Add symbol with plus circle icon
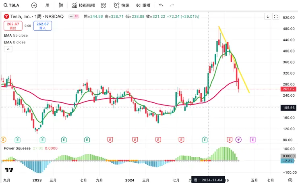Screen dimensions: 298x183 click(x=34, y=5)
